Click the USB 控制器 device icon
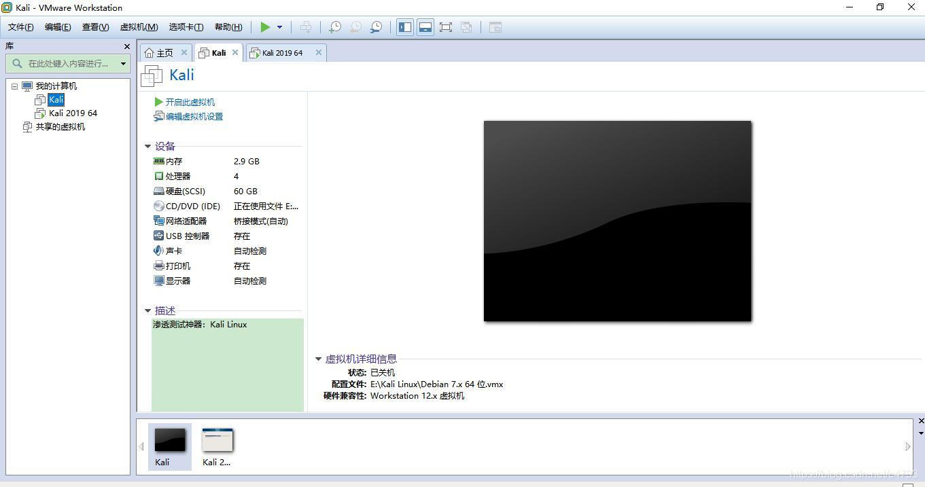This screenshot has height=487, width=925. [159, 236]
